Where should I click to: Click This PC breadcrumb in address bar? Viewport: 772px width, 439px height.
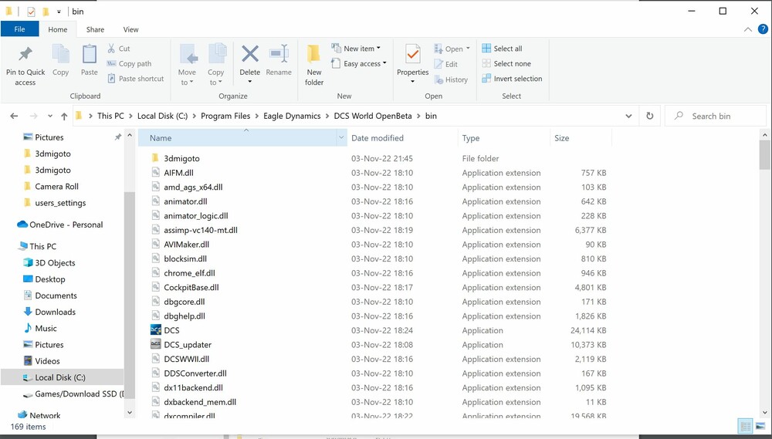click(110, 117)
